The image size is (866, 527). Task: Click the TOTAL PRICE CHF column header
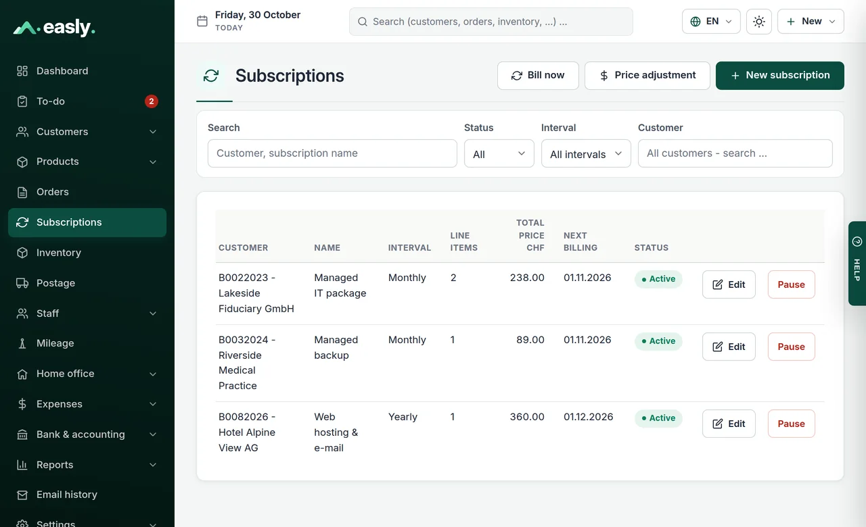coord(530,235)
